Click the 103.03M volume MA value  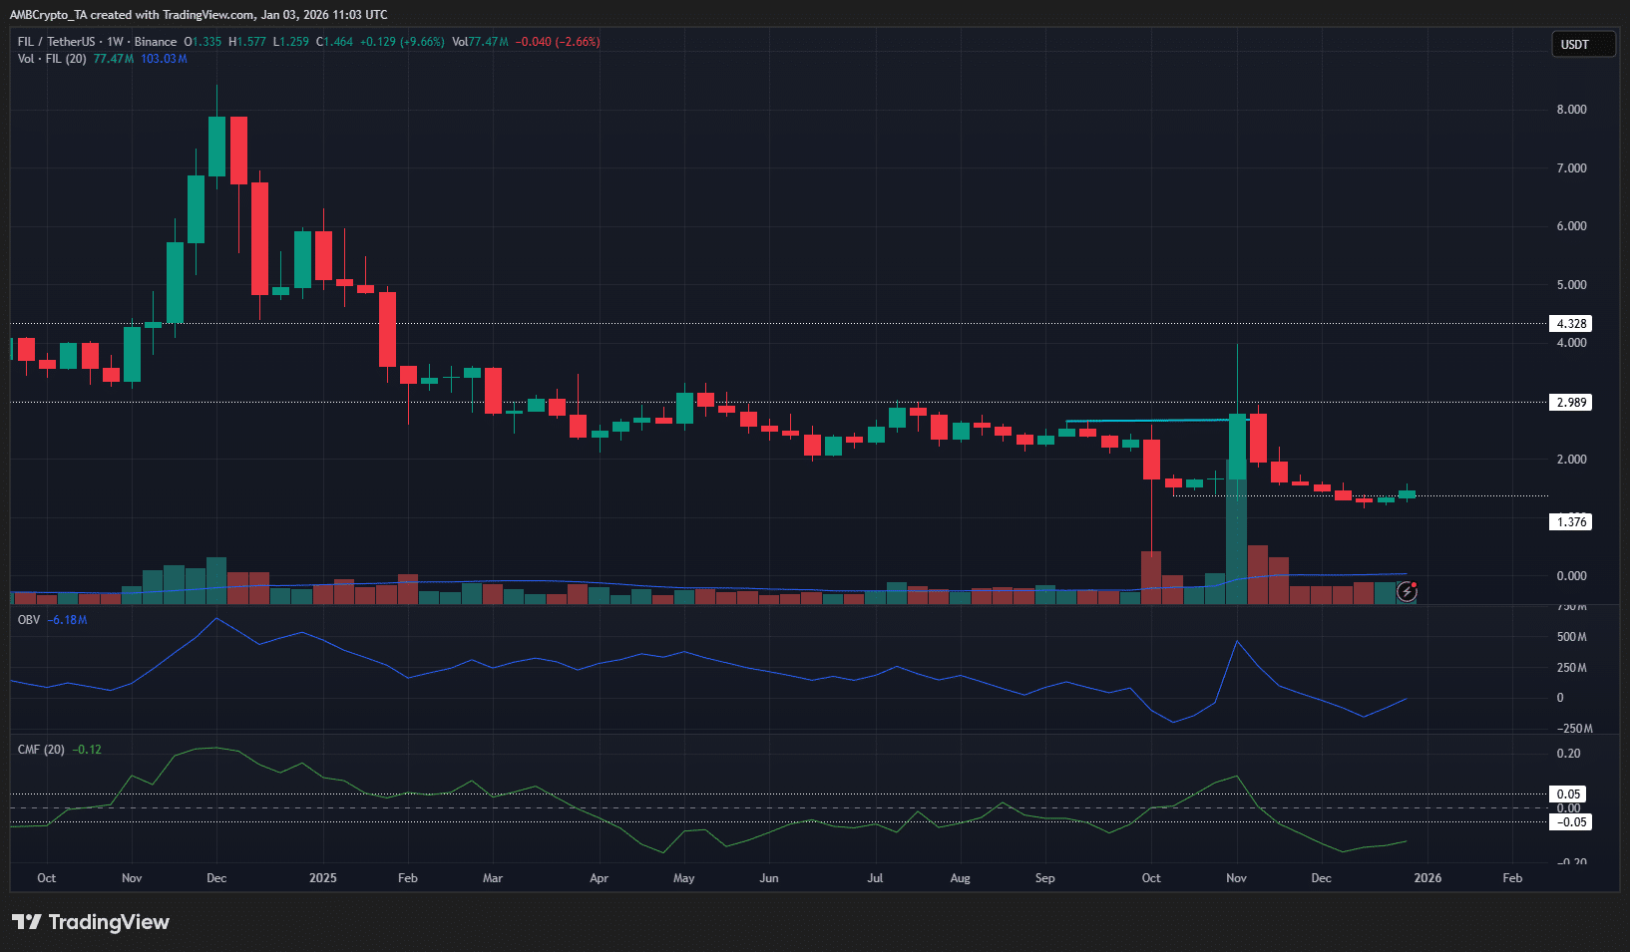(166, 59)
